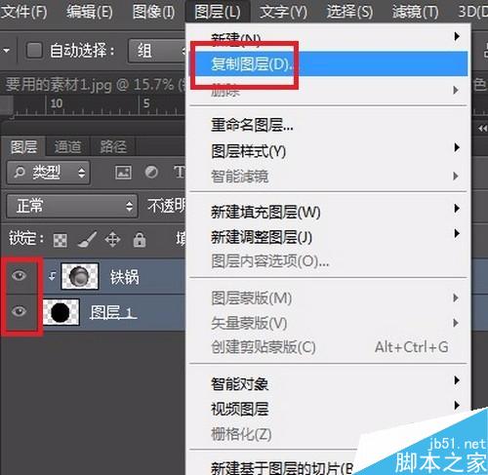Hide the 铁锅 layer eye icon
The height and width of the screenshot is (475, 488).
tap(19, 276)
